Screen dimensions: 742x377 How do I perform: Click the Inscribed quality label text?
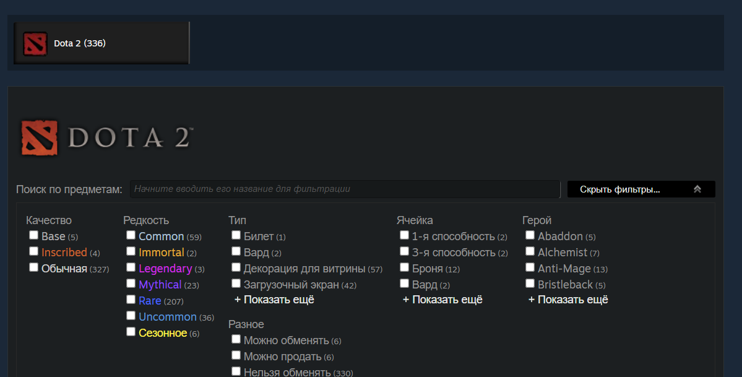[x=64, y=253]
